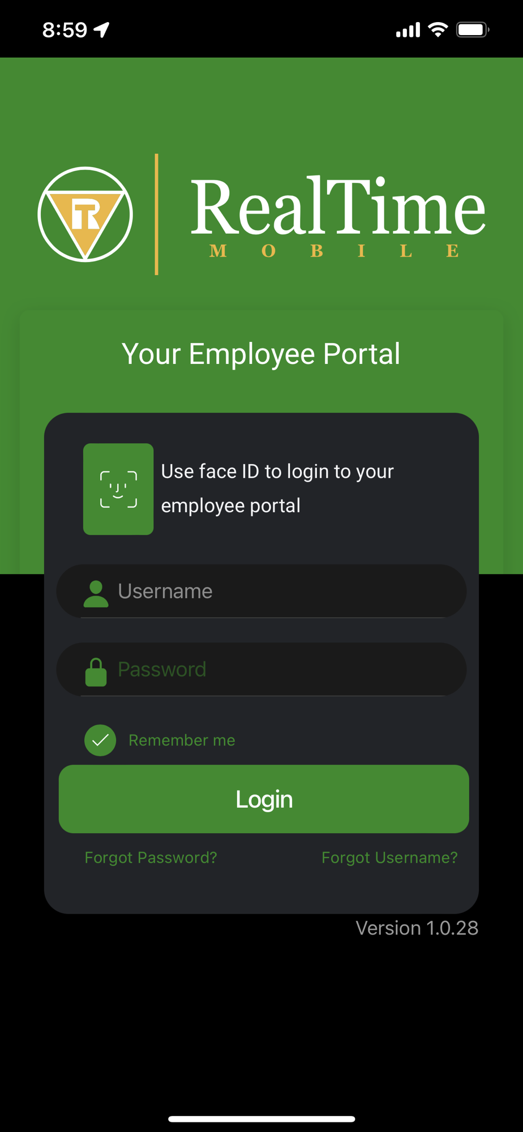
Task: Select "Use face ID to login" text
Action: click(277, 488)
